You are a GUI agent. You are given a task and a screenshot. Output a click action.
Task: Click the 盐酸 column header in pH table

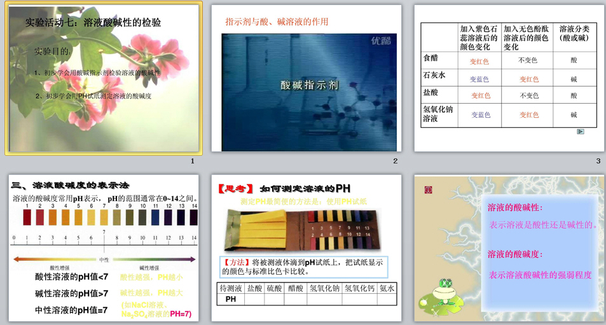pyautogui.click(x=254, y=288)
